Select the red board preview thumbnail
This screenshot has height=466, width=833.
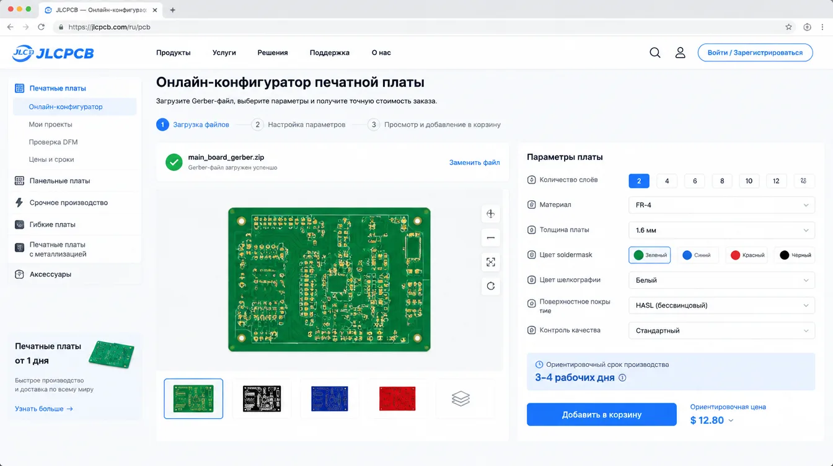pyautogui.click(x=397, y=398)
